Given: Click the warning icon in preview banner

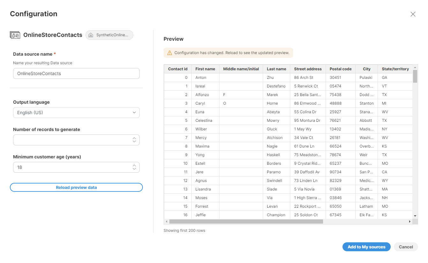Looking at the screenshot, I should pos(169,53).
